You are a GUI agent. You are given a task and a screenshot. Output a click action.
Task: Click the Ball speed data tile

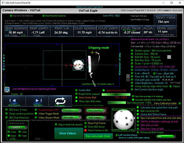click(16, 31)
